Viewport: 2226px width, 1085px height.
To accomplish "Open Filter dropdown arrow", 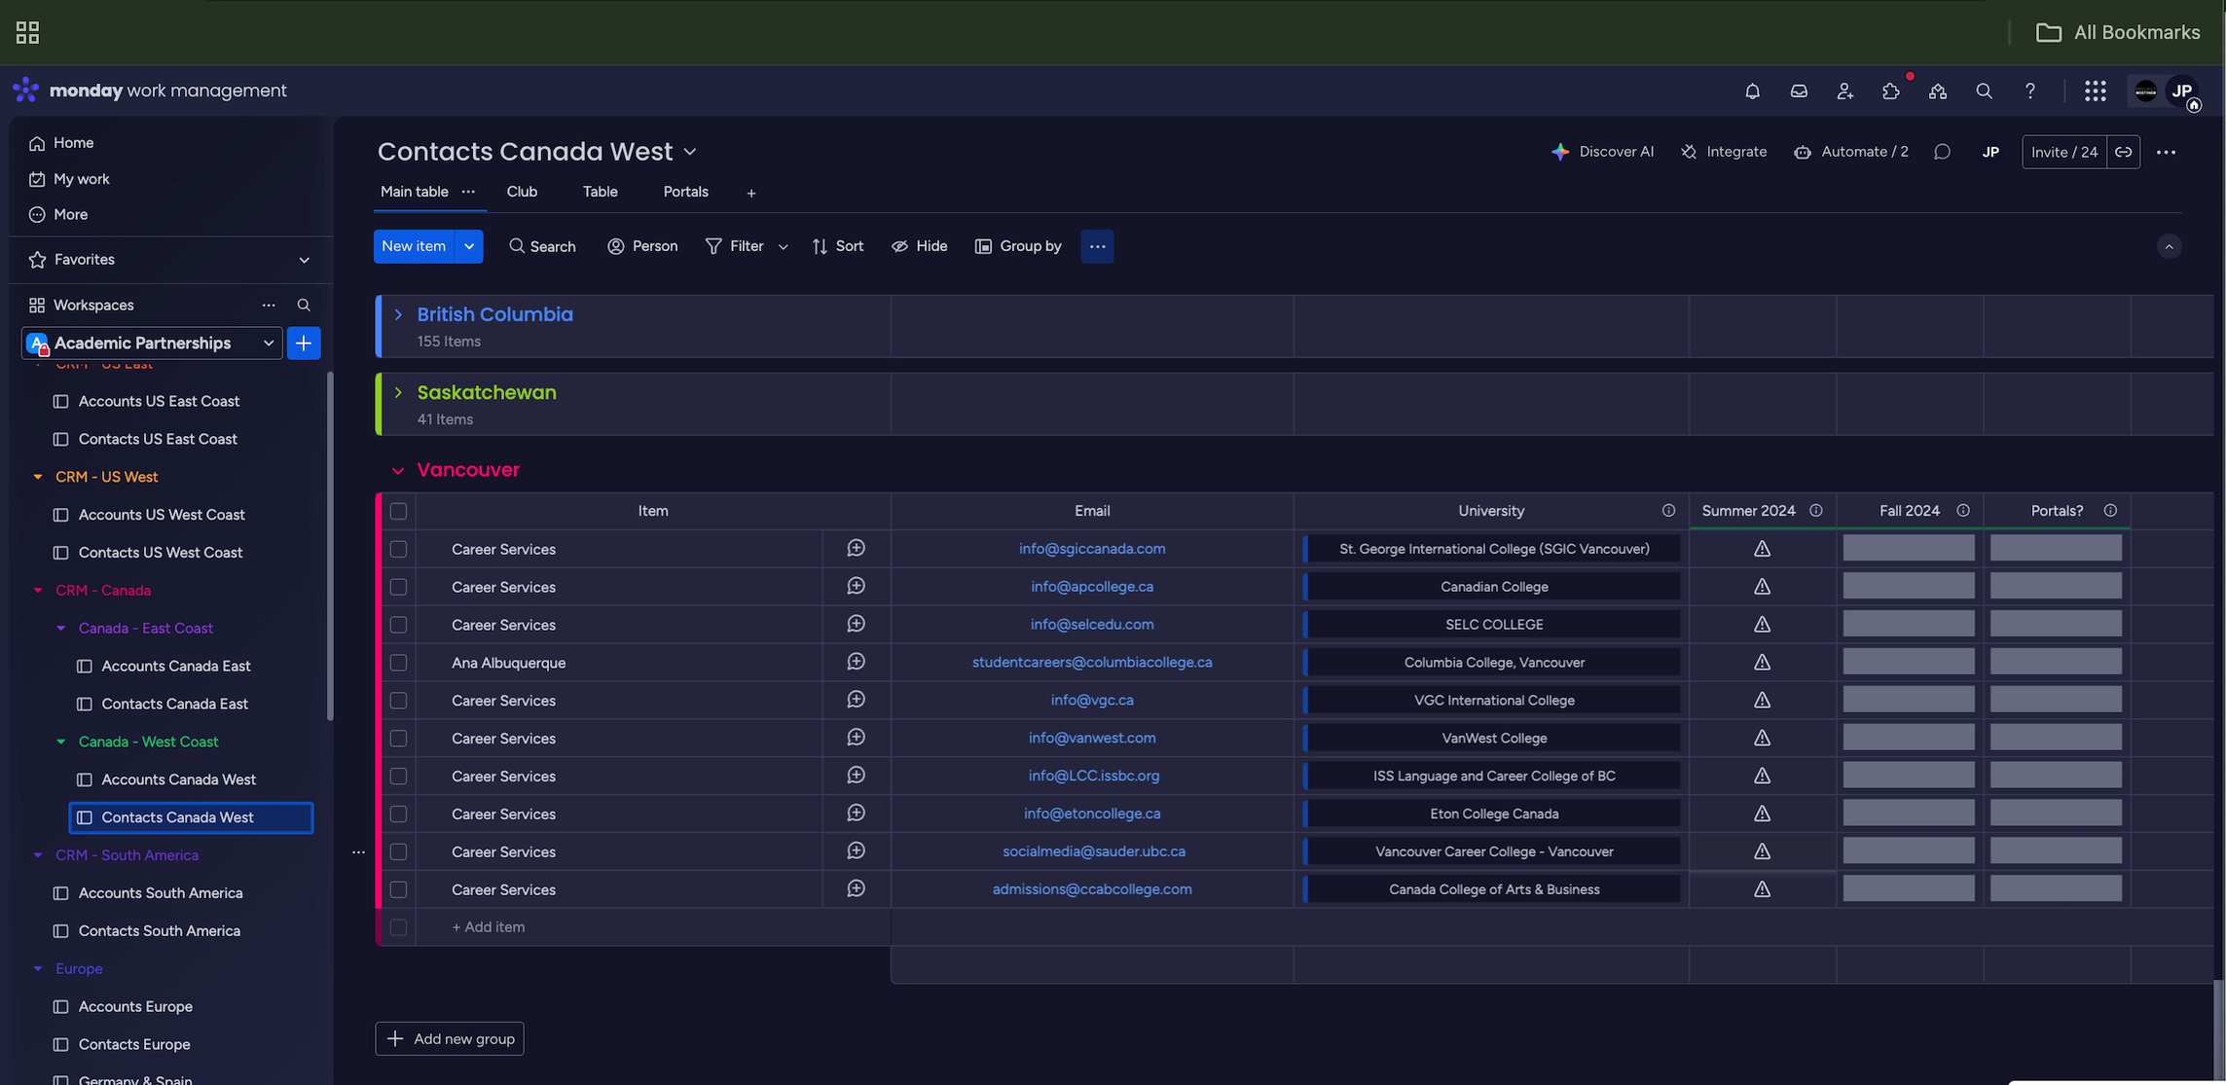I will (x=783, y=247).
